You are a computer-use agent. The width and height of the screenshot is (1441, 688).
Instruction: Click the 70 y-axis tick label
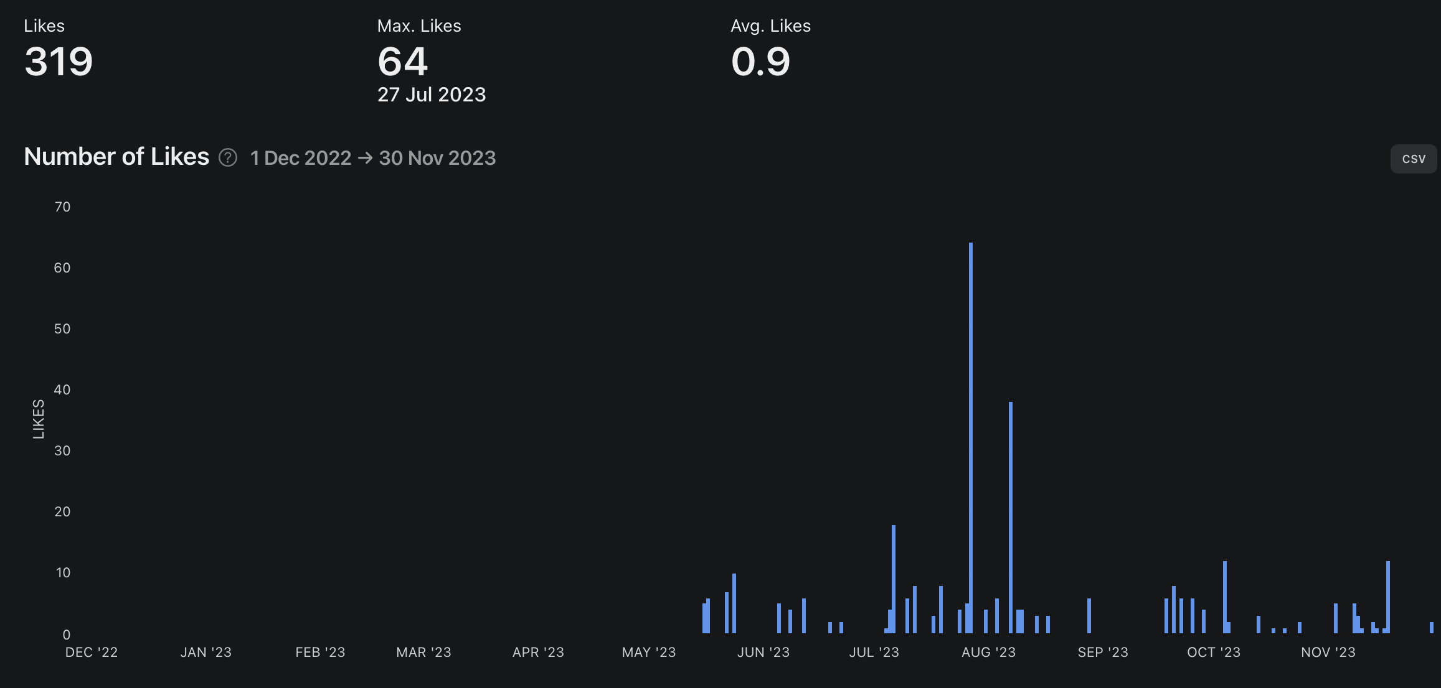point(62,207)
